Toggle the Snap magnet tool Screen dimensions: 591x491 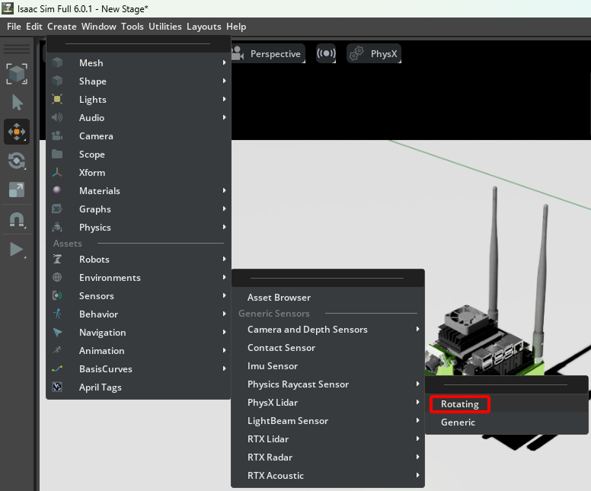[x=17, y=219]
